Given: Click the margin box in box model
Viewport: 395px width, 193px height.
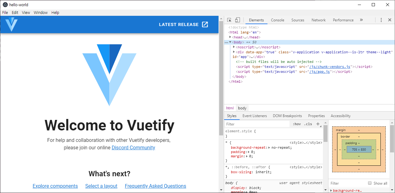Looking at the screenshot, I should click(359, 149).
